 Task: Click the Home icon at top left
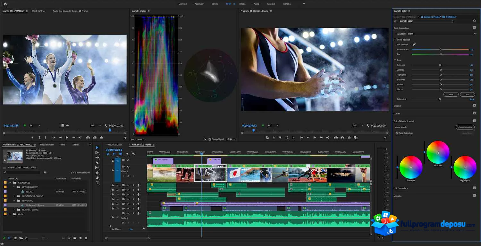coord(5,4)
